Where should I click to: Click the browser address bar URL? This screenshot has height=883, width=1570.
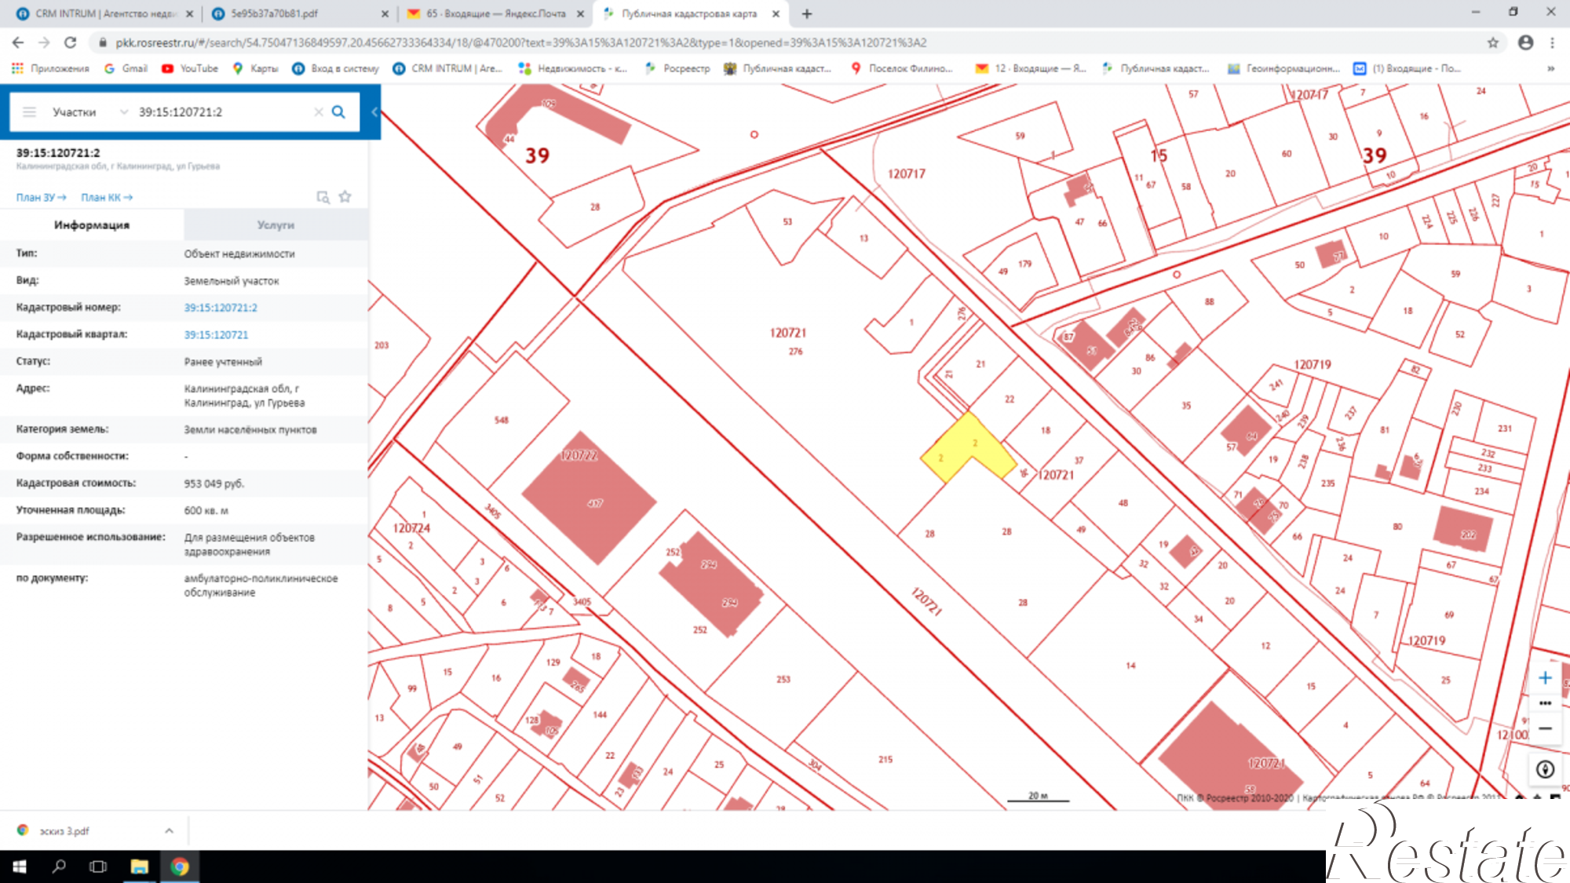click(520, 42)
